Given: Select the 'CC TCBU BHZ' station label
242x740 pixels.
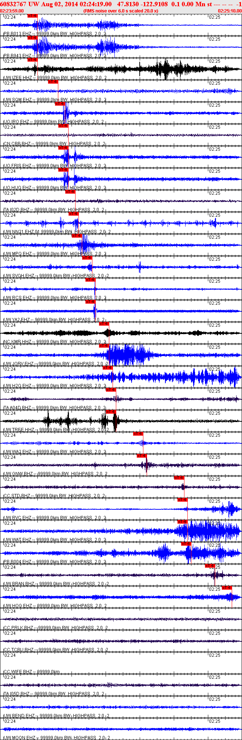Looking at the screenshot, I should coord(19,650).
